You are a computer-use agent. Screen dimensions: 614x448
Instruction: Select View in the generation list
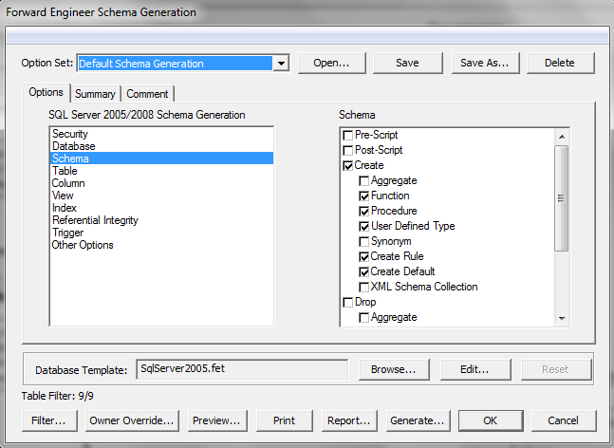point(161,196)
